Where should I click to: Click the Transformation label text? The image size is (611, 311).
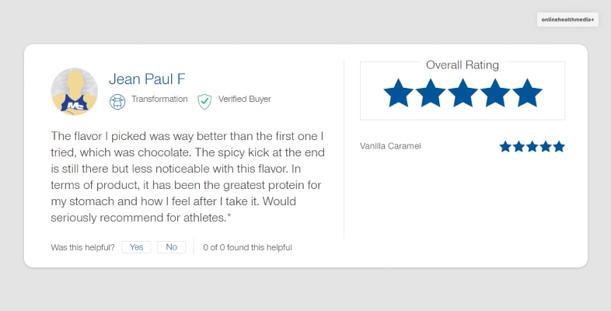159,100
